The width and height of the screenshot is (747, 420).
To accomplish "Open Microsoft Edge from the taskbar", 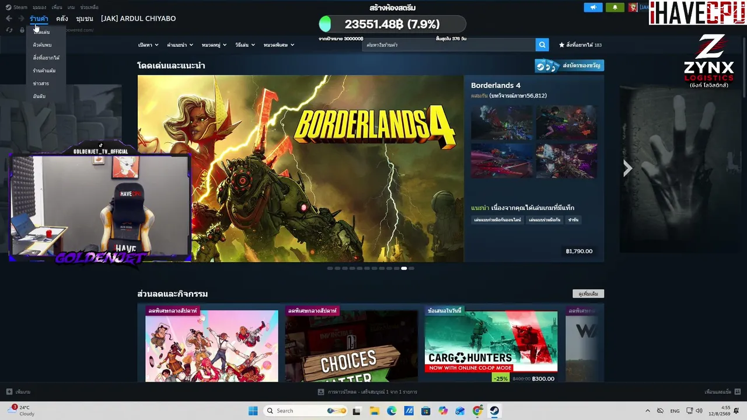I will 392,411.
